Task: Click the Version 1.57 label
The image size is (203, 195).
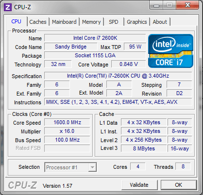Action: coord(57,186)
